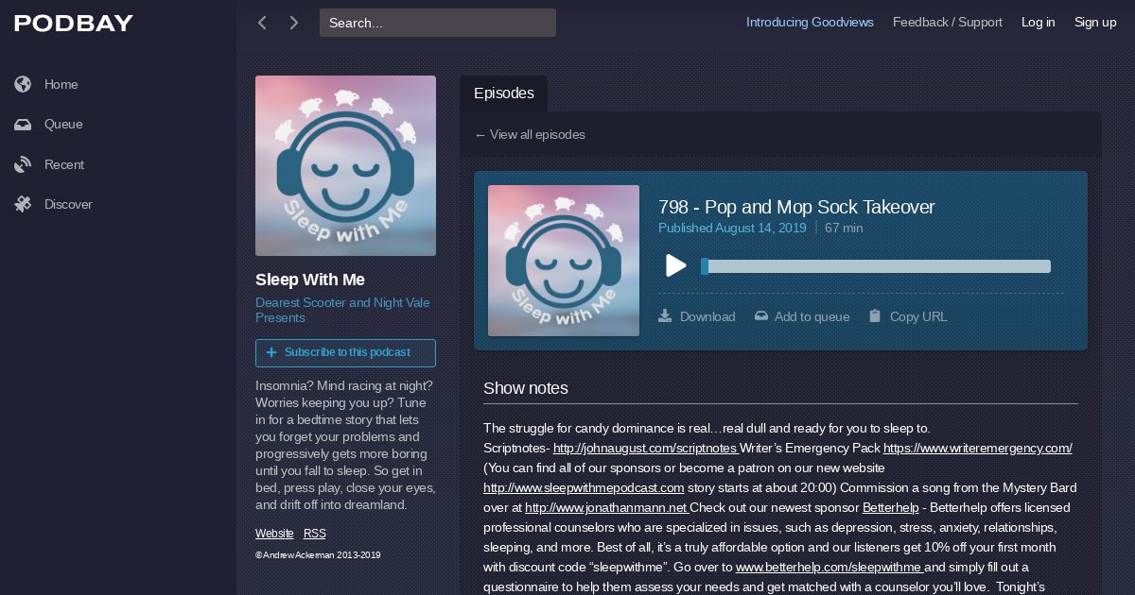Click the Copy URL clipboard icon
Screen dimensions: 1135x595
[x=875, y=316]
